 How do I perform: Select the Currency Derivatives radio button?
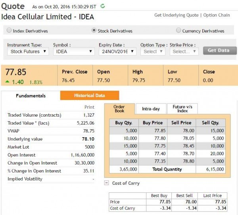(178, 31)
